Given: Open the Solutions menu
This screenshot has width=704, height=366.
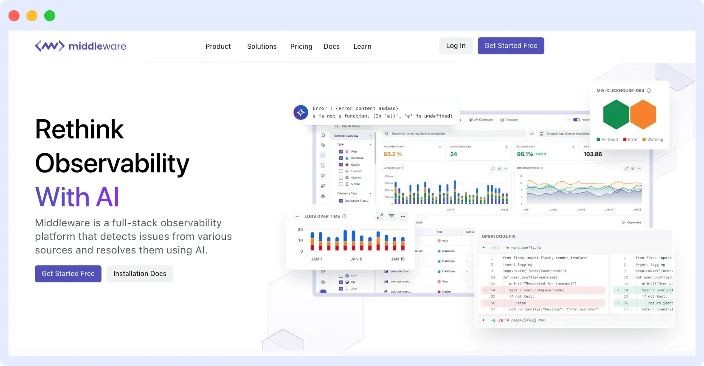Looking at the screenshot, I should click(x=262, y=46).
